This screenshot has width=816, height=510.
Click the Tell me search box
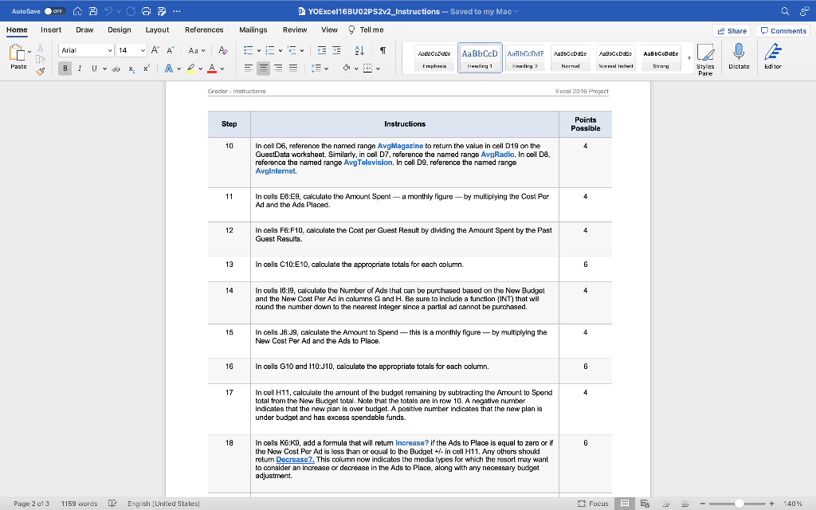[366, 29]
